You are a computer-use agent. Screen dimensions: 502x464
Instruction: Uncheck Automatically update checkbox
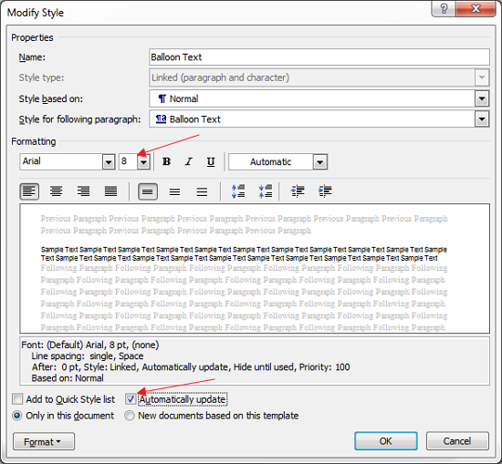(131, 398)
